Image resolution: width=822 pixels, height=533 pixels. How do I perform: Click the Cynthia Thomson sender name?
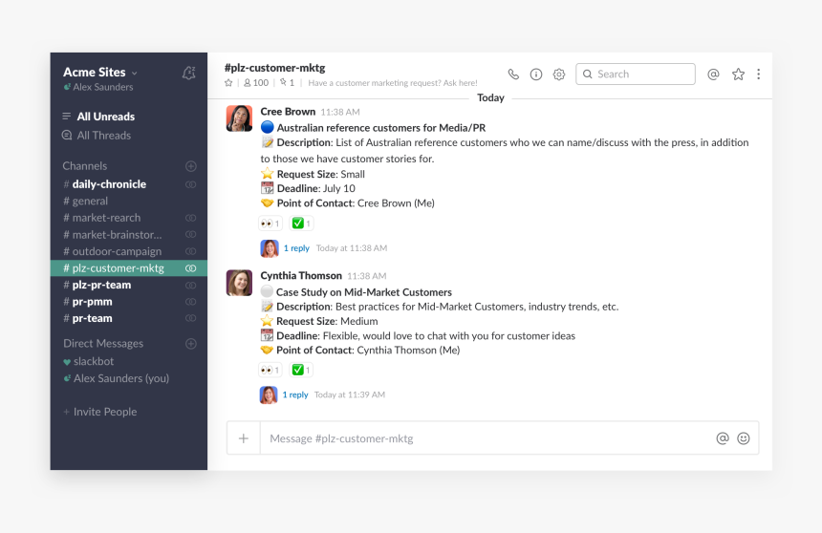pyautogui.click(x=301, y=276)
